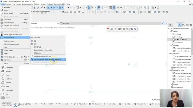Close the Rez-de-chaussée tab
The image size is (193, 108).
tap(58, 23)
